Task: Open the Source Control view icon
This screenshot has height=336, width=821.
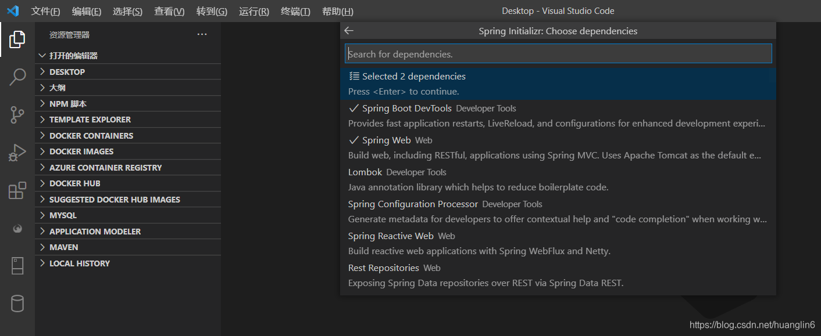Action: click(x=17, y=114)
